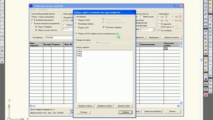Click the scissors icon in right toolbar
The image size is (213, 120).
point(206,79)
